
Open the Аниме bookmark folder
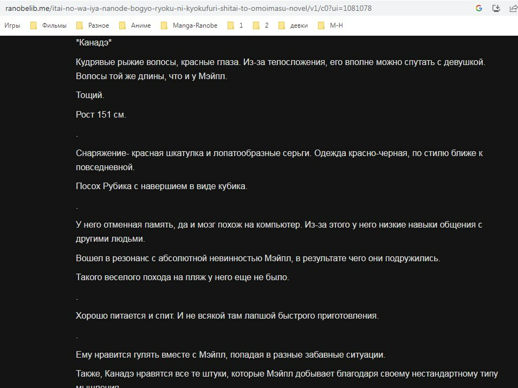(x=135, y=25)
